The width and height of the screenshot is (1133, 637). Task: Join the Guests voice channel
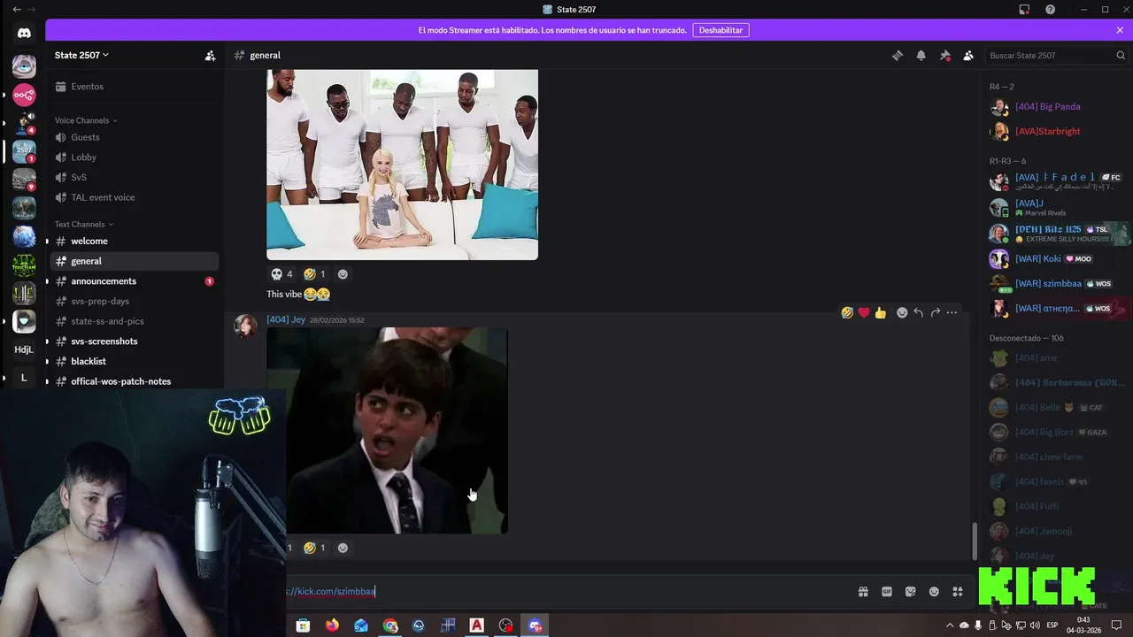[x=135, y=137]
